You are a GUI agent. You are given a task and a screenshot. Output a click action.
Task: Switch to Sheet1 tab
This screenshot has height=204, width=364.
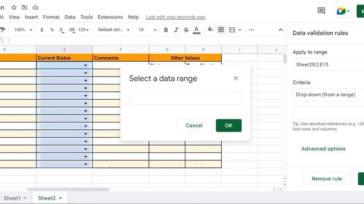pos(12,198)
